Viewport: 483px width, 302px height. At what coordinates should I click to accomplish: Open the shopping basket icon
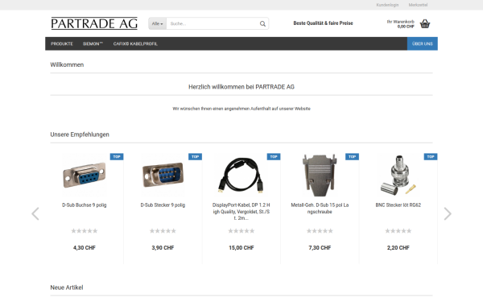[425, 23]
